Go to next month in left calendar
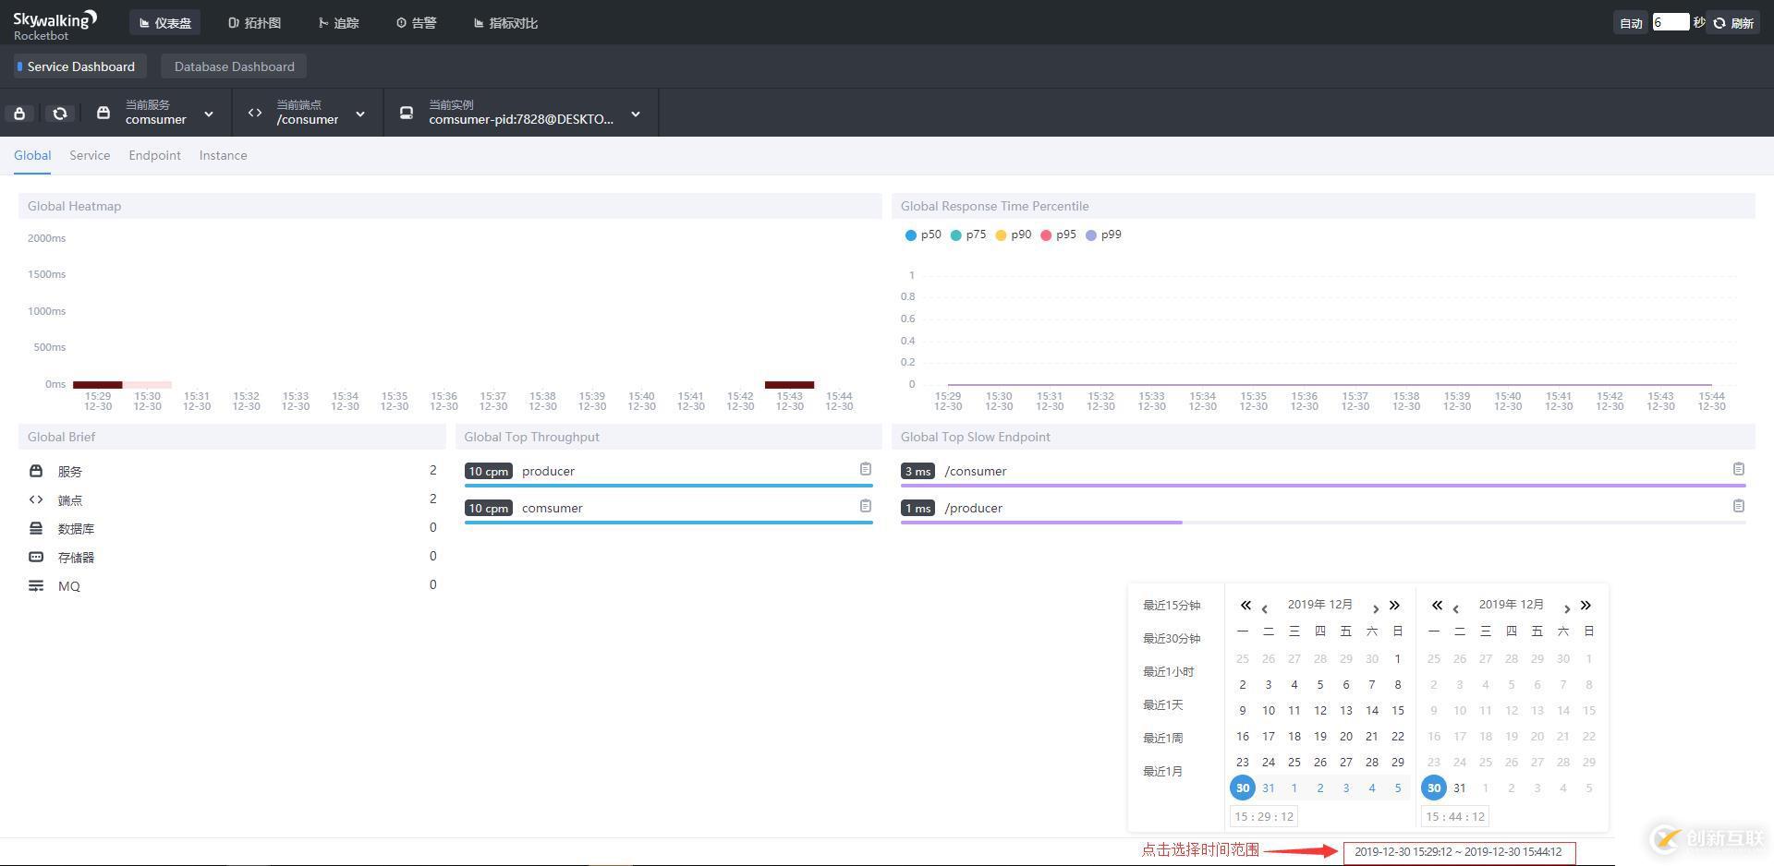1774x866 pixels. click(x=1376, y=607)
